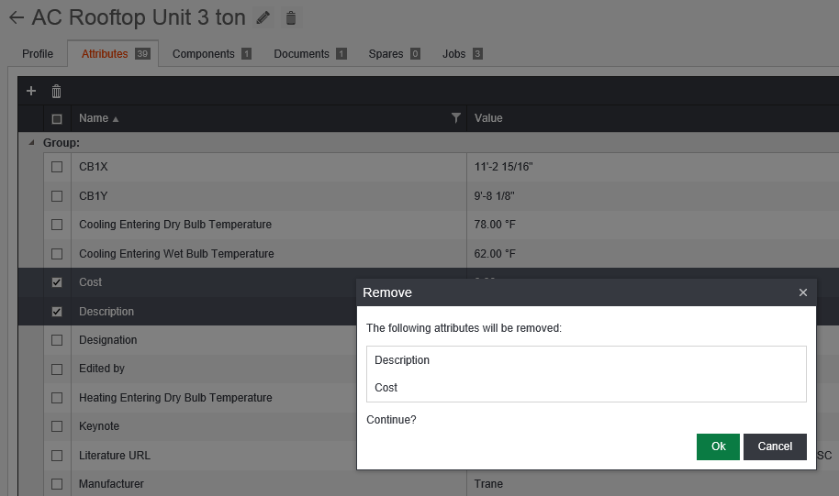This screenshot has width=839, height=496.
Task: Uncheck the Description attribute checkbox
Action: [x=57, y=312]
